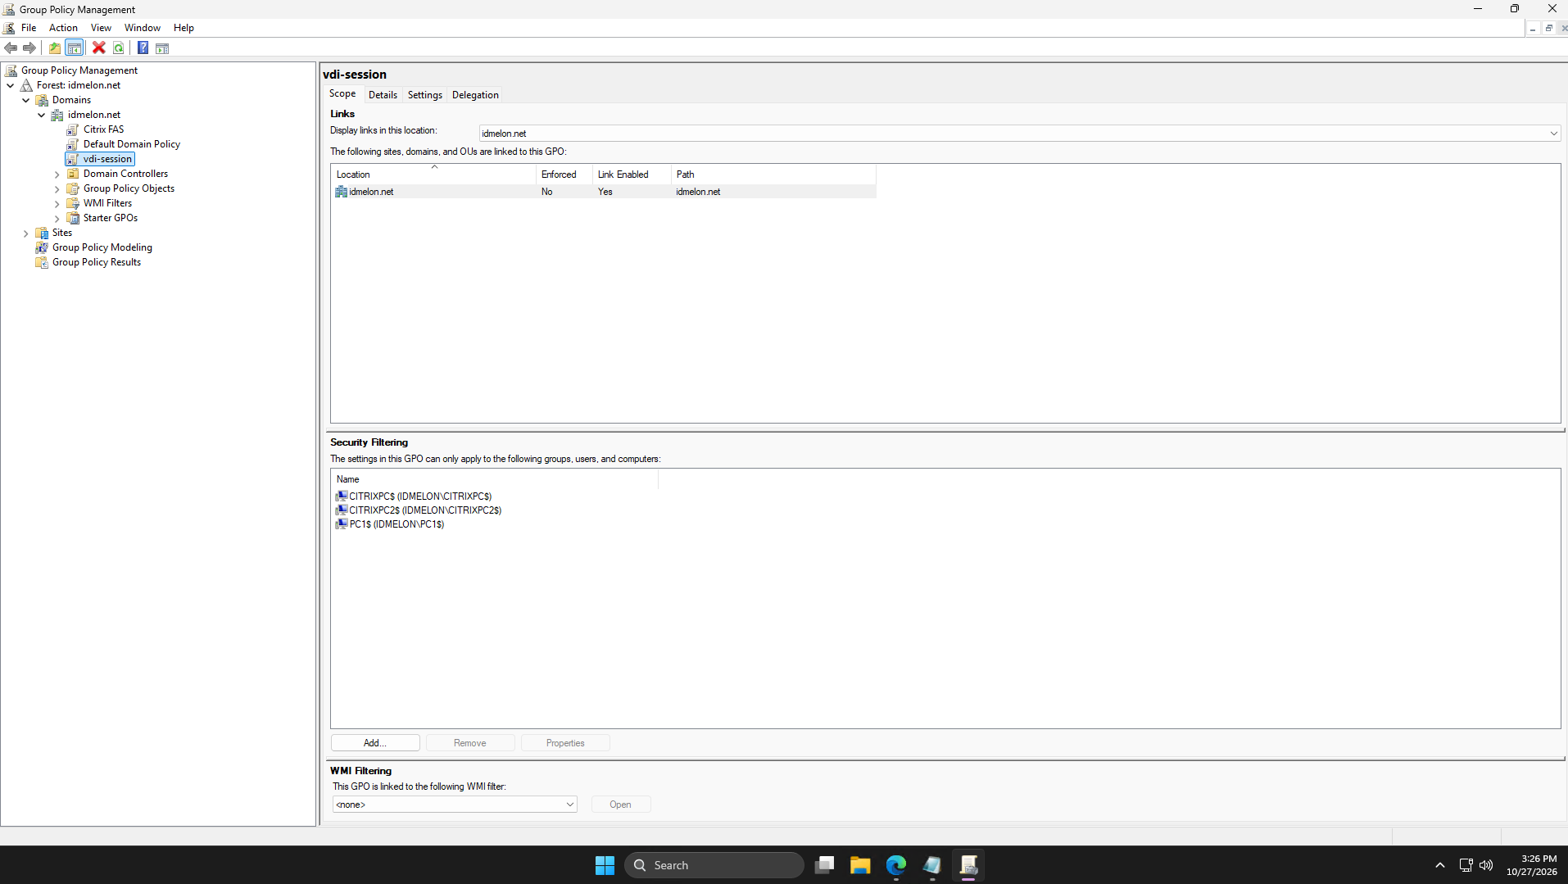Image resolution: width=1568 pixels, height=884 pixels.
Task: Click the Link Enabled column header
Action: pos(632,175)
